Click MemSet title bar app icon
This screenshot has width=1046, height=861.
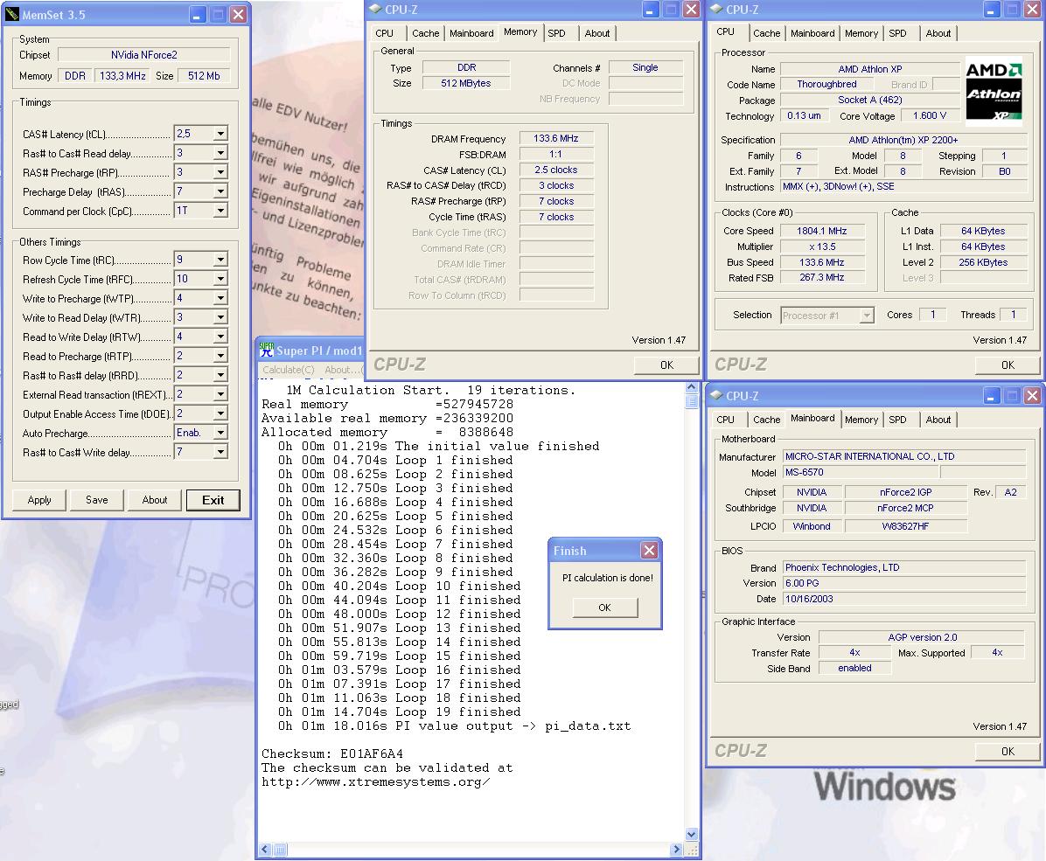[x=12, y=14]
